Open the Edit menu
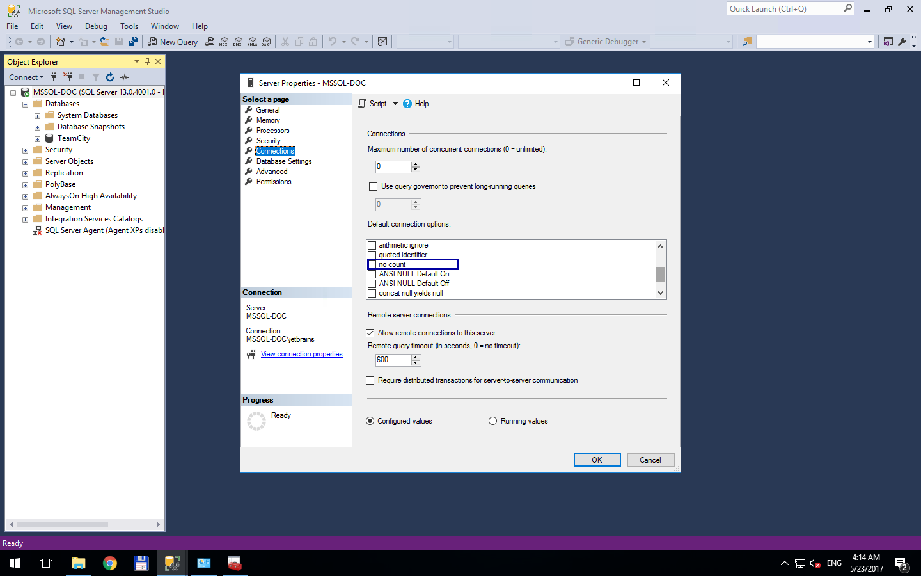This screenshot has width=921, height=576. pos(37,26)
